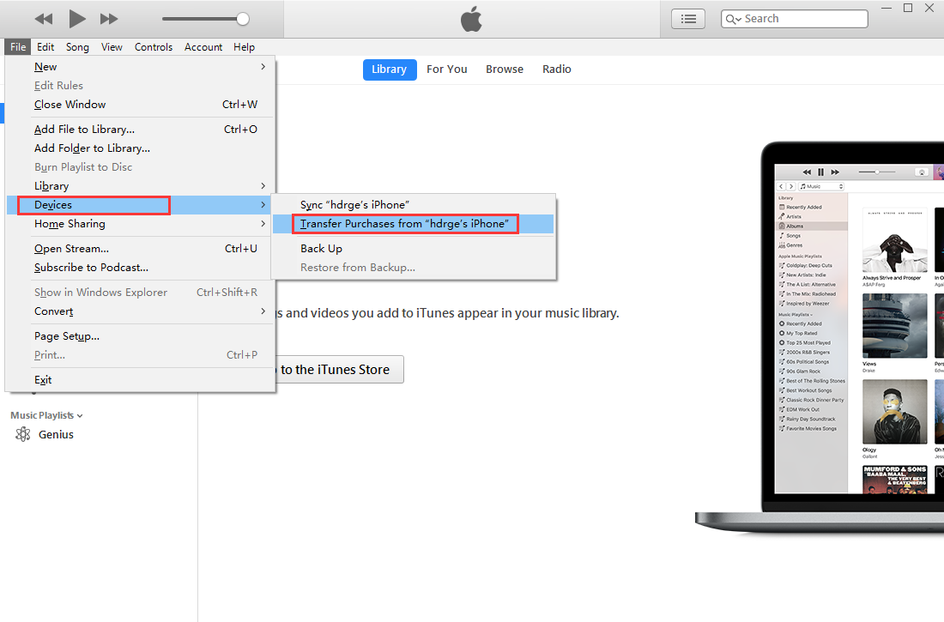The image size is (944, 622).
Task: Open the list view button
Action: tap(688, 19)
